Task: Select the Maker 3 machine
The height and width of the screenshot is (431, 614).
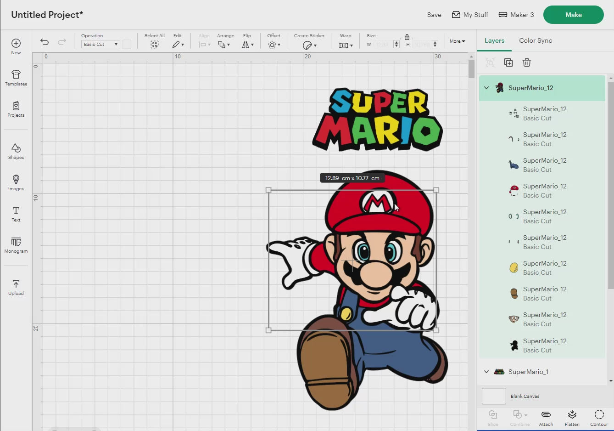Action: tap(516, 15)
